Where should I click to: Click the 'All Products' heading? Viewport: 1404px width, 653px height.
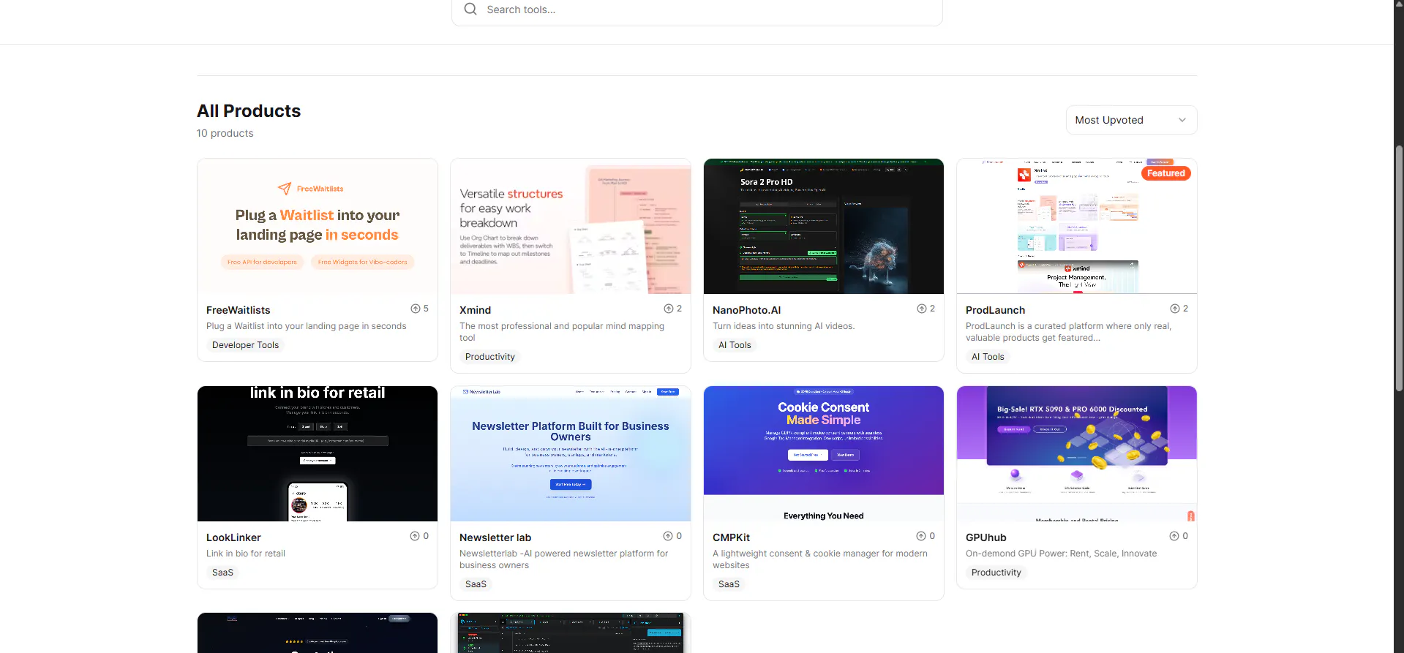[249, 111]
